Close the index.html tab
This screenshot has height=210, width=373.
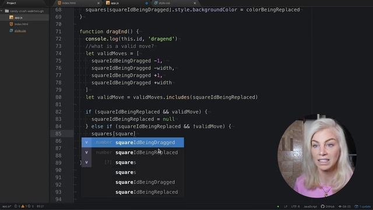(98, 3)
